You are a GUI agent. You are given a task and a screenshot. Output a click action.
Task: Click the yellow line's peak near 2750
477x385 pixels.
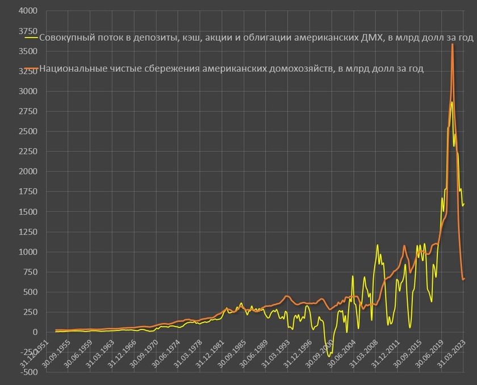[x=451, y=103]
